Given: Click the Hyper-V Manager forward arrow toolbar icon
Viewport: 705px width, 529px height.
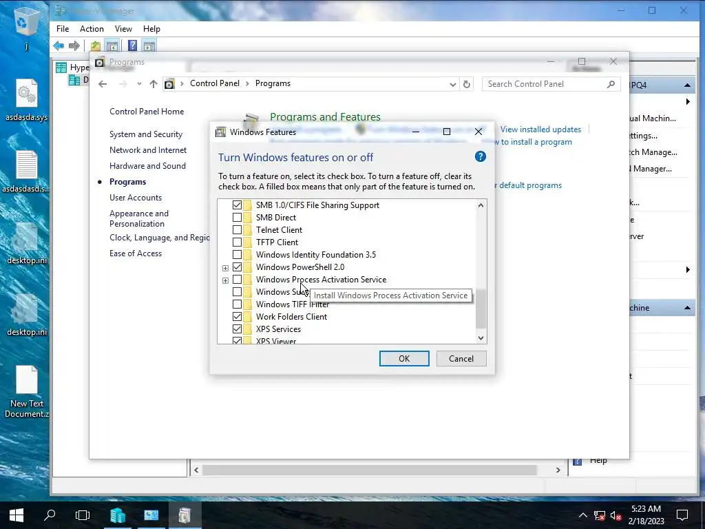Looking at the screenshot, I should (74, 45).
